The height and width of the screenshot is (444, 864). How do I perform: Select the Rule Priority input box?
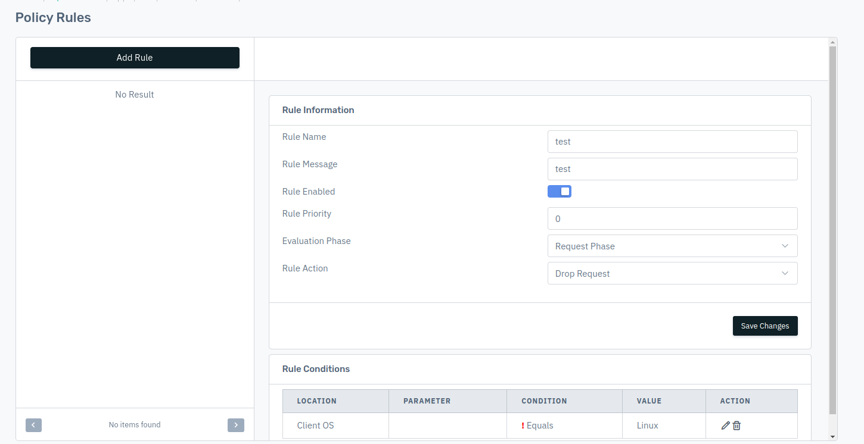[x=672, y=219]
